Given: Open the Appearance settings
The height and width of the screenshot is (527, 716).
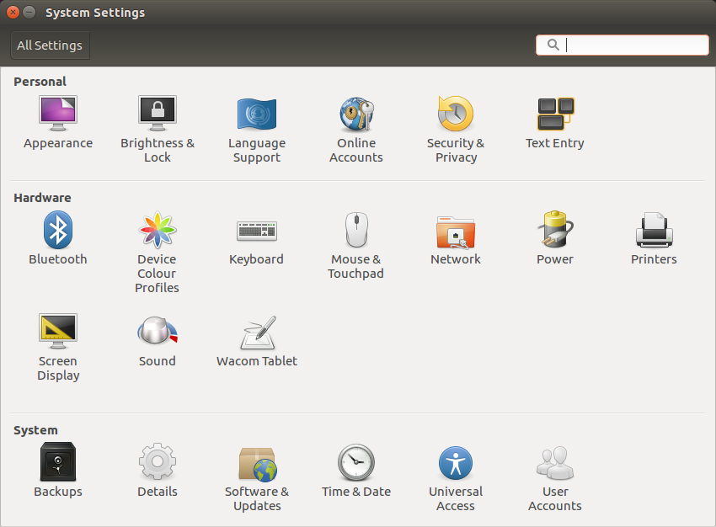Looking at the screenshot, I should click(x=58, y=114).
